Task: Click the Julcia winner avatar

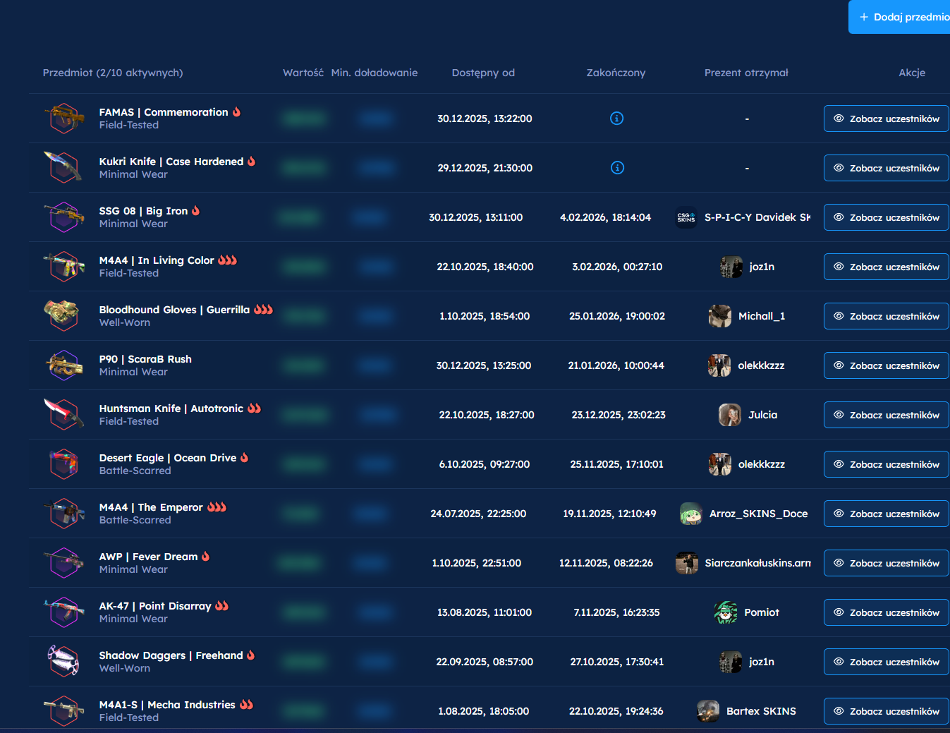Action: [x=730, y=415]
